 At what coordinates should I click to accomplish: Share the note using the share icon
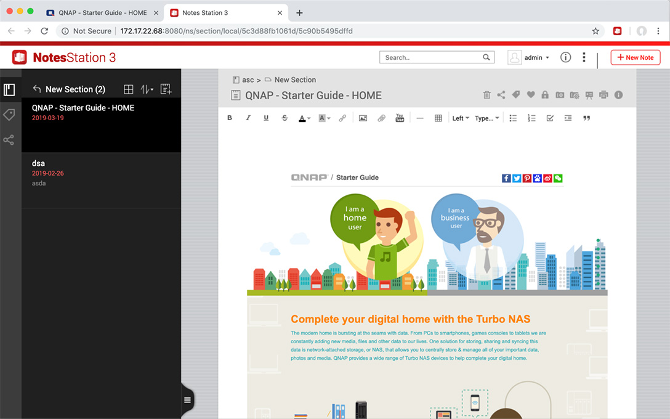500,95
